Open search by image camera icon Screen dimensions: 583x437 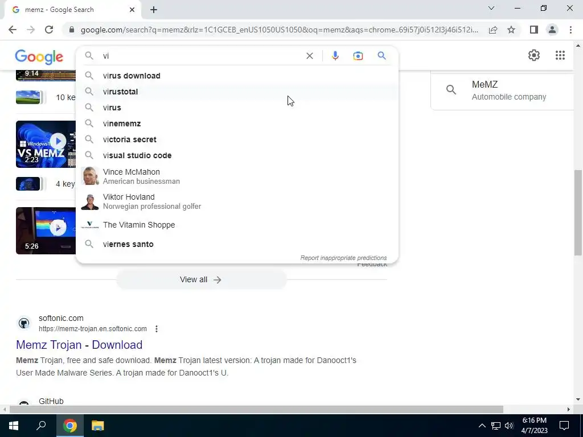pyautogui.click(x=358, y=56)
